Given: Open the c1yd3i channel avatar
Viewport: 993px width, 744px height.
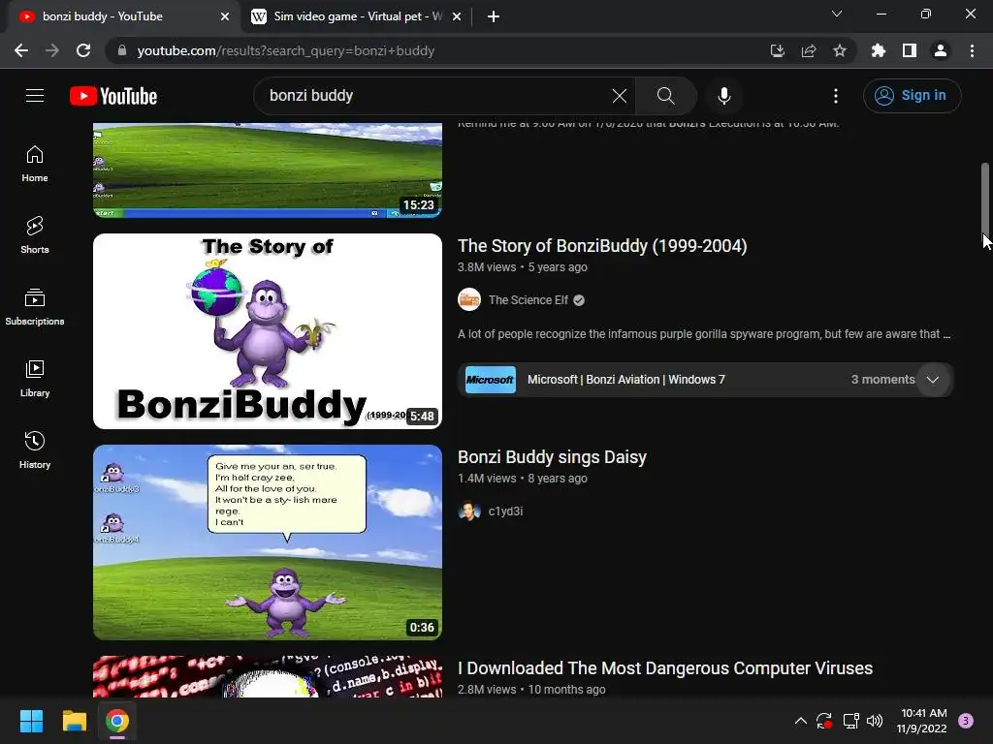Looking at the screenshot, I should point(469,511).
